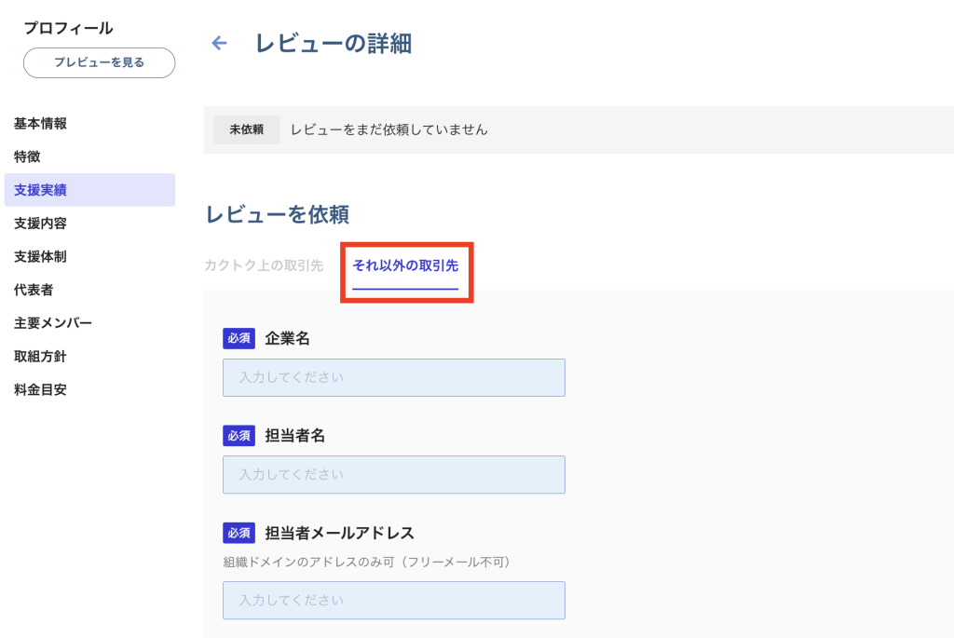Navigate to 取組方針 in the sidebar

point(40,356)
